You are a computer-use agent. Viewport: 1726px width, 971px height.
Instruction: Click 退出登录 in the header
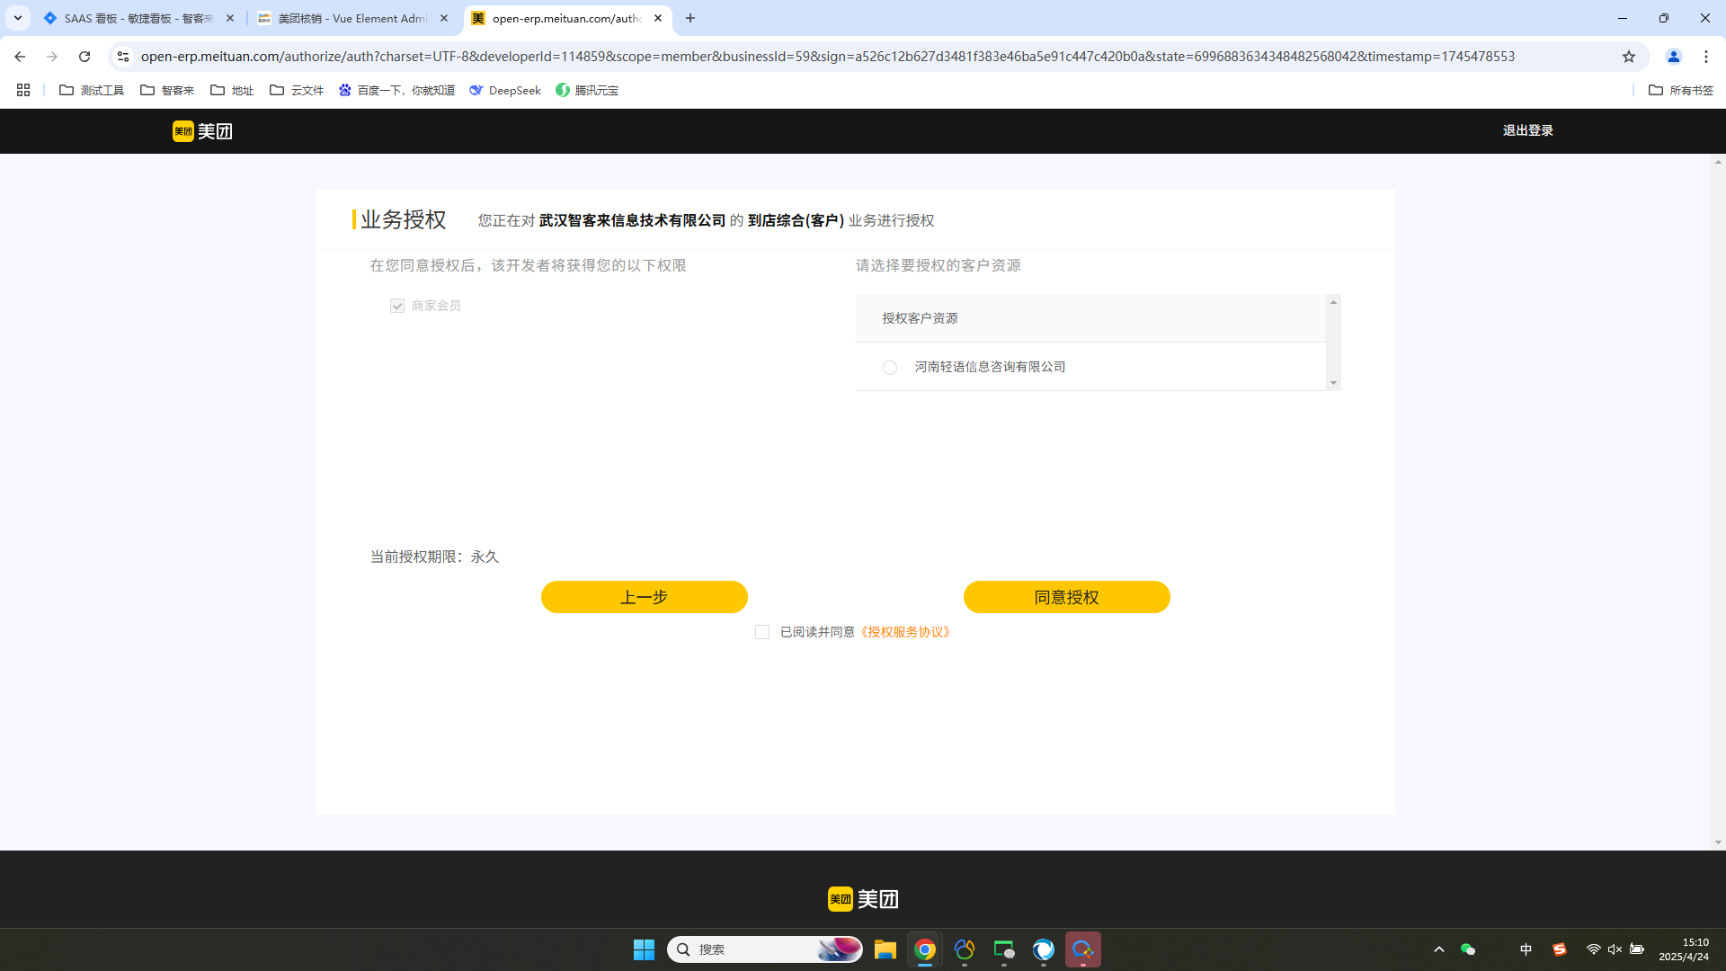click(x=1528, y=130)
